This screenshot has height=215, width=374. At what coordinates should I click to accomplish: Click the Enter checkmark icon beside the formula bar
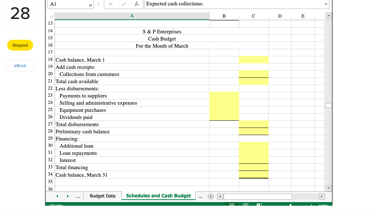click(123, 4)
